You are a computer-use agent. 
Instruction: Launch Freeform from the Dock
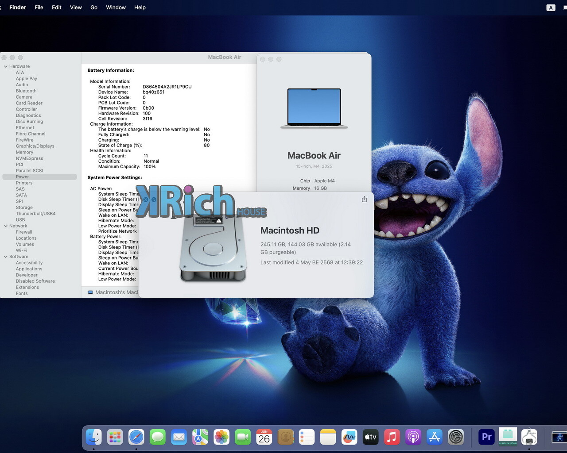pos(349,437)
